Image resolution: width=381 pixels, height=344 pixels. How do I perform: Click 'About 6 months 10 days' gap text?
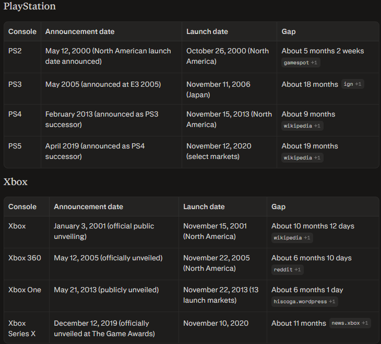click(x=311, y=258)
